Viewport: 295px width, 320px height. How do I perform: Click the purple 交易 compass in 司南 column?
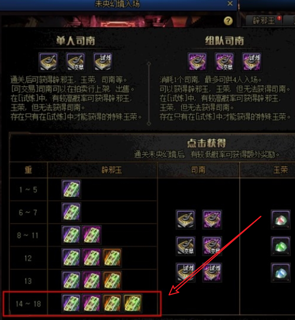212,246
